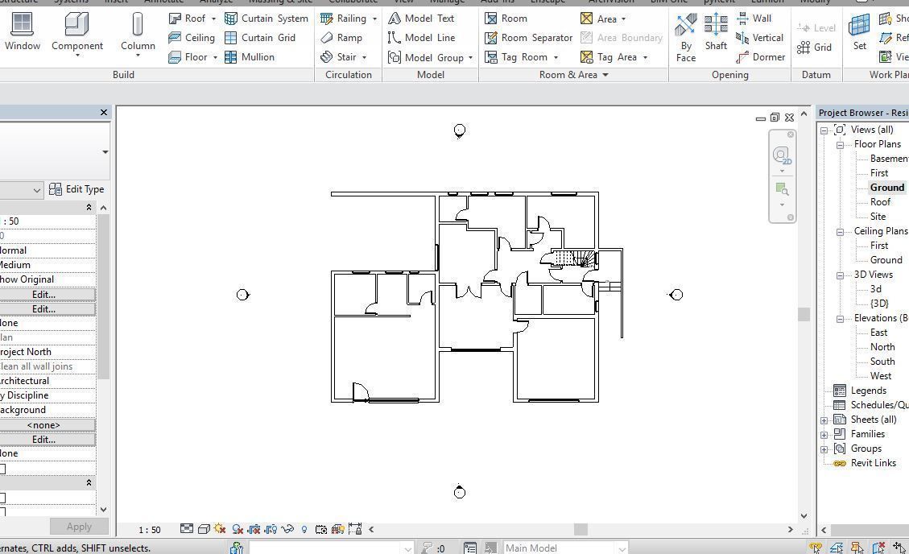Place Model Text

[x=421, y=19]
